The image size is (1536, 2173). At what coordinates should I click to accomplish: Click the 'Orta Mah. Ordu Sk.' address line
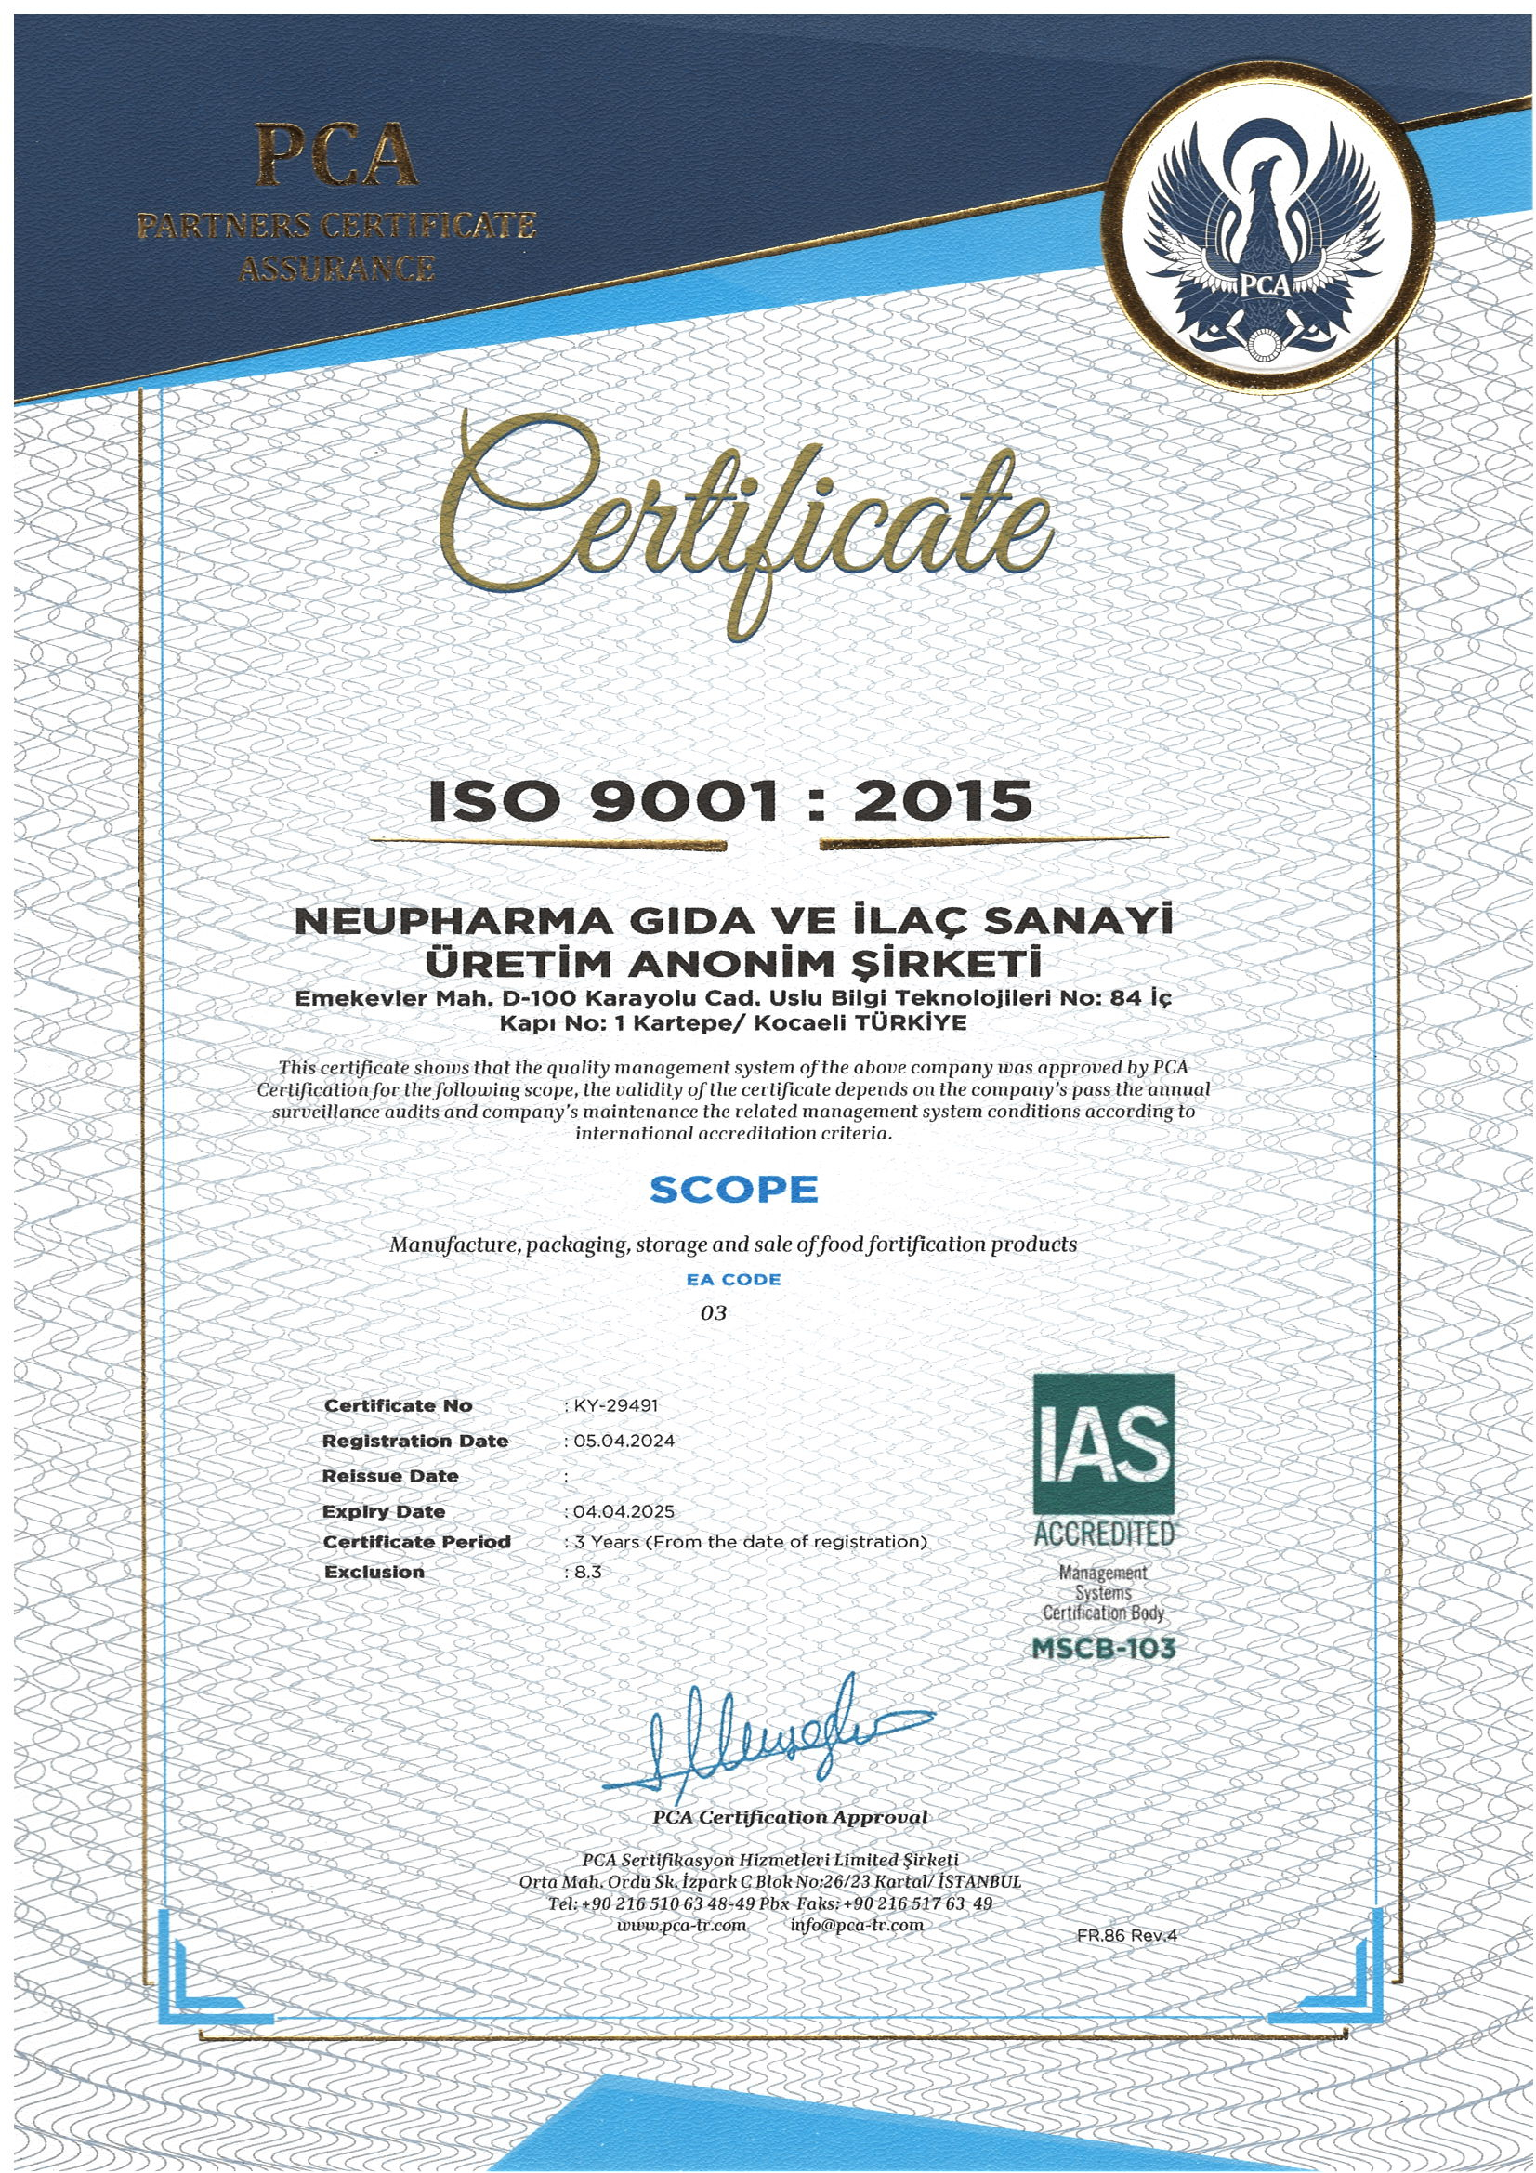click(x=770, y=1880)
